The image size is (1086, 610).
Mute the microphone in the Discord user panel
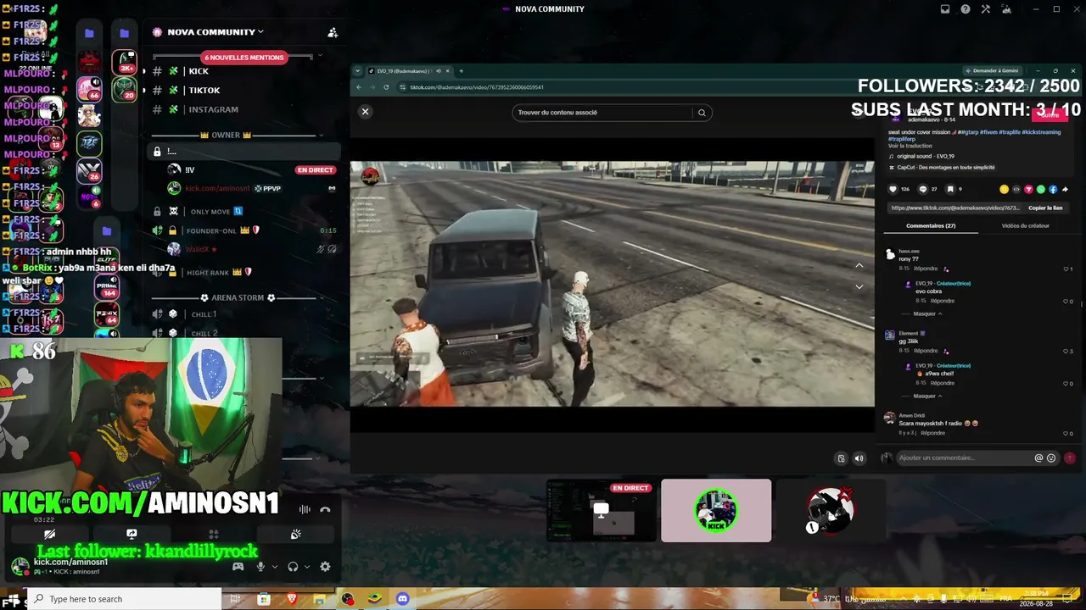click(x=260, y=567)
